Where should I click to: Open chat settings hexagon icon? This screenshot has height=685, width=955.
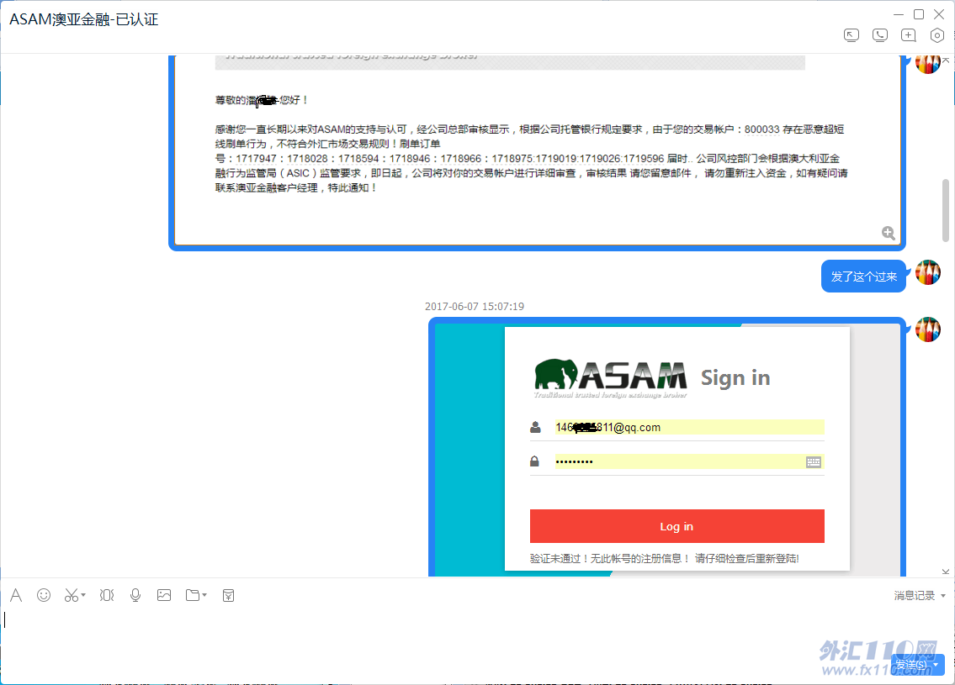click(937, 35)
